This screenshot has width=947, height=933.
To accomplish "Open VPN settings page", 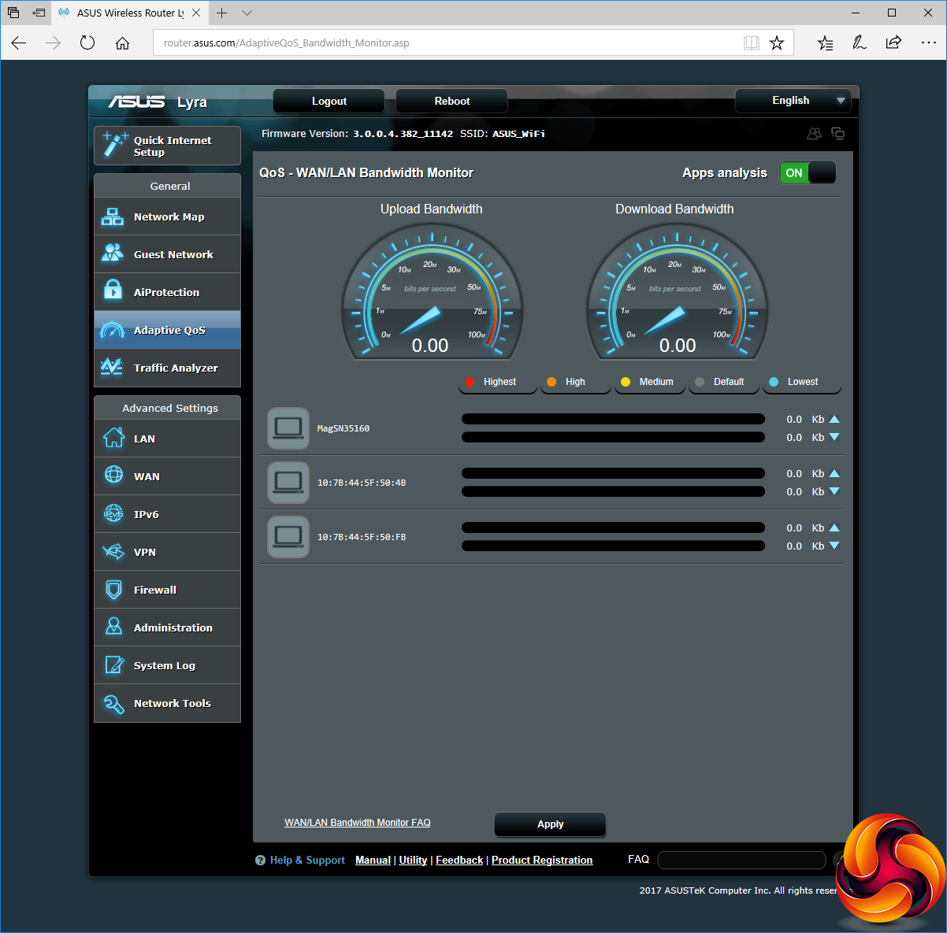I will click(167, 552).
